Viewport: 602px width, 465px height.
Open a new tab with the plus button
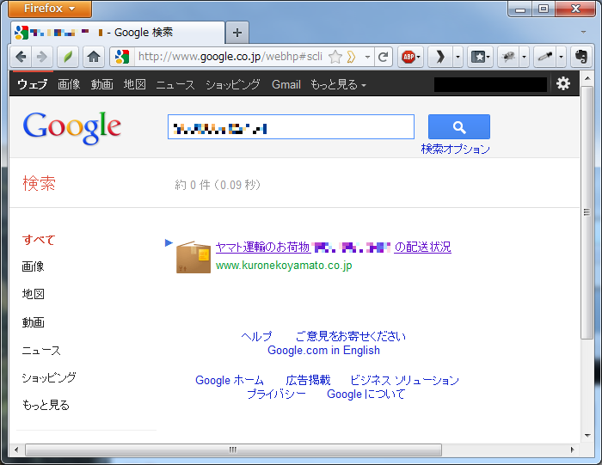[237, 33]
